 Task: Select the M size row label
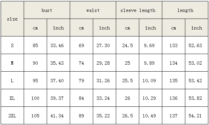[12, 63]
